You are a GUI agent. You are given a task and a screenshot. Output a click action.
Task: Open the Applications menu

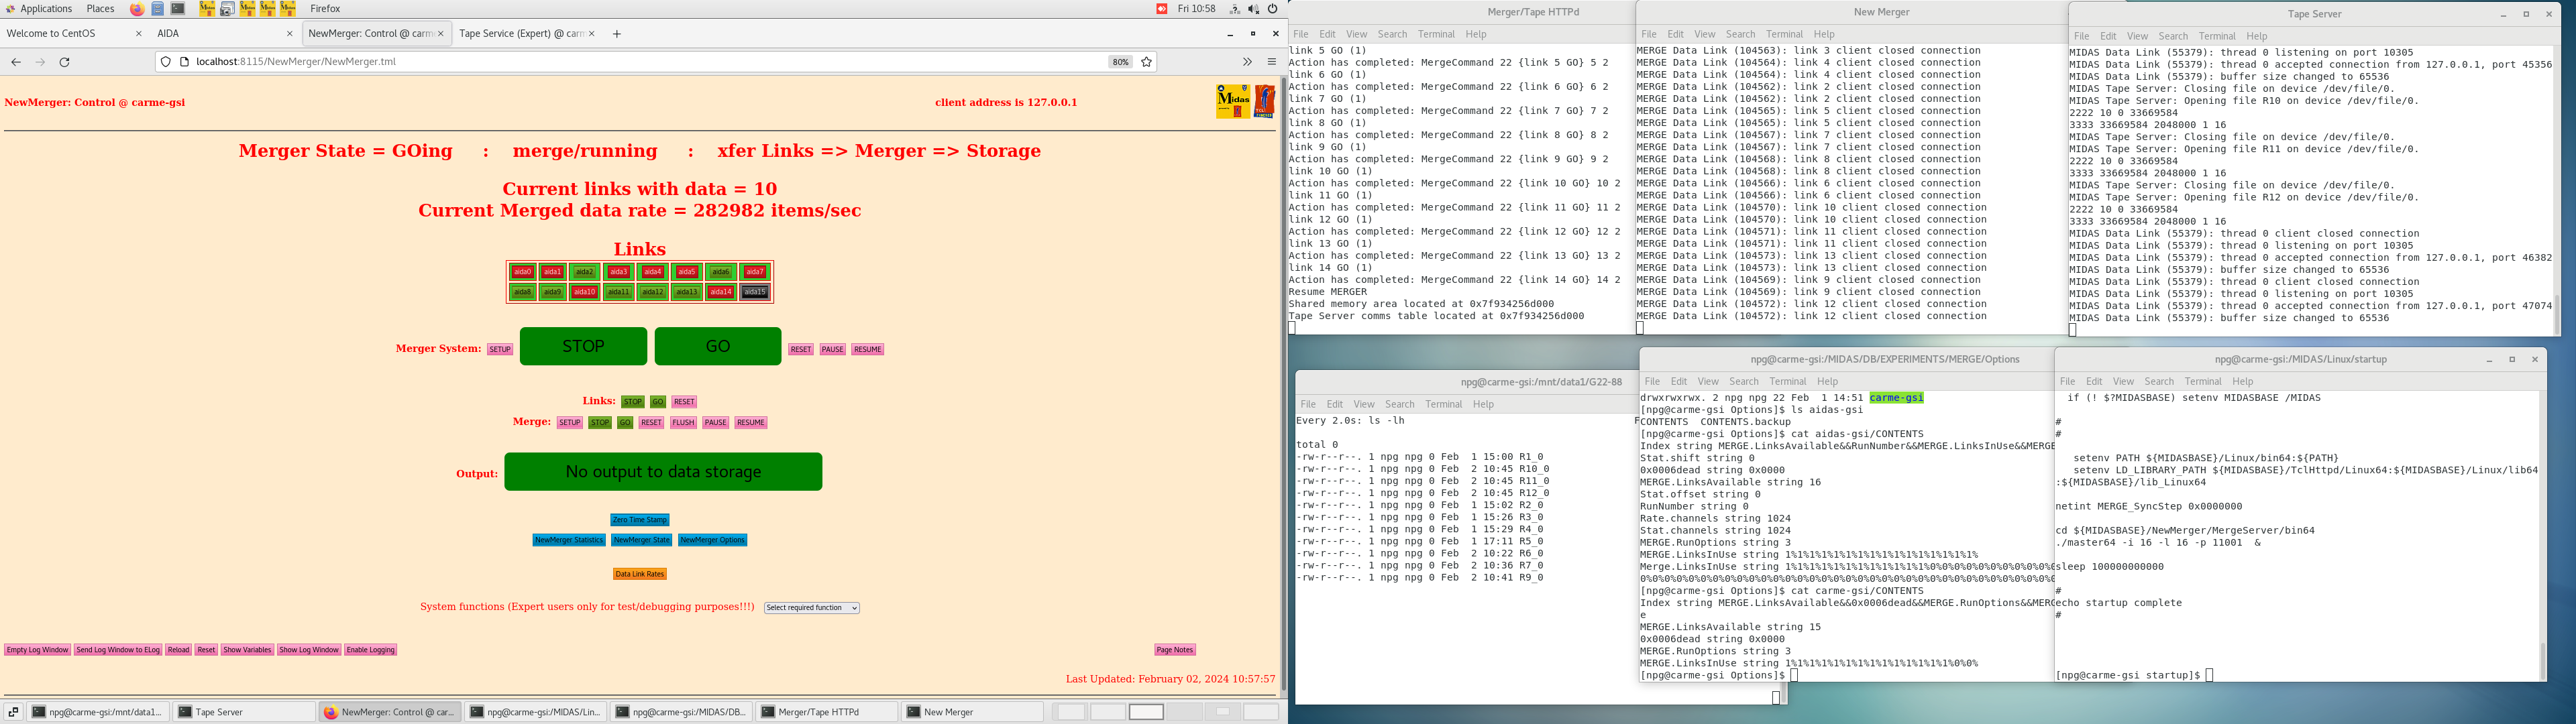(x=46, y=9)
